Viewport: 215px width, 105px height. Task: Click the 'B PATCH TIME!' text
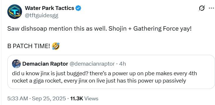pos(28,46)
